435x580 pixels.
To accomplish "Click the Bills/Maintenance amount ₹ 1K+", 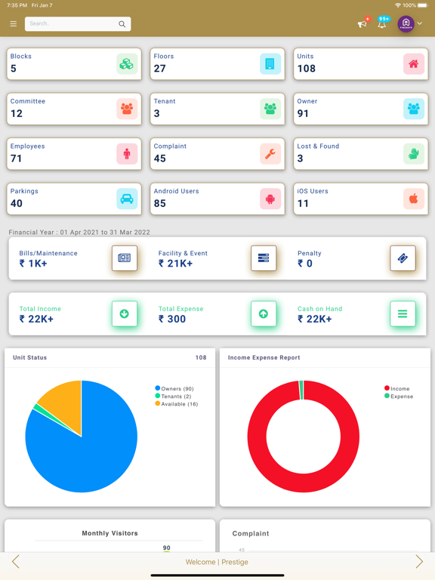I will pyautogui.click(x=33, y=264).
